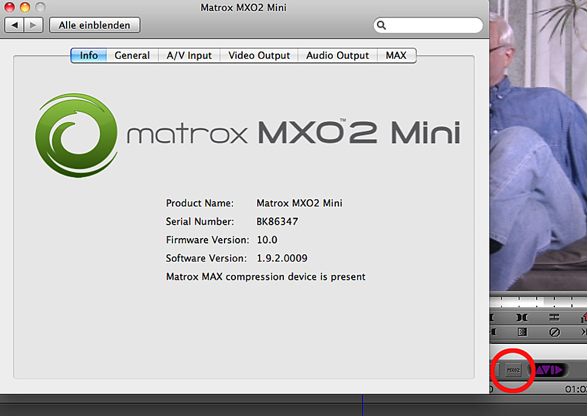Open the Audio Output tab

[x=337, y=55]
